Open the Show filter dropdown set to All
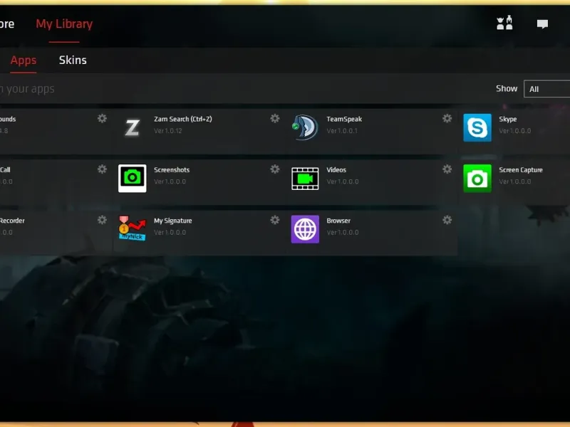Viewport: 570px width, 427px height. (546, 89)
